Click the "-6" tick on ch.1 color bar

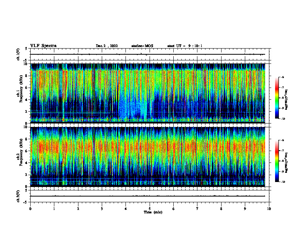pos(283,77)
